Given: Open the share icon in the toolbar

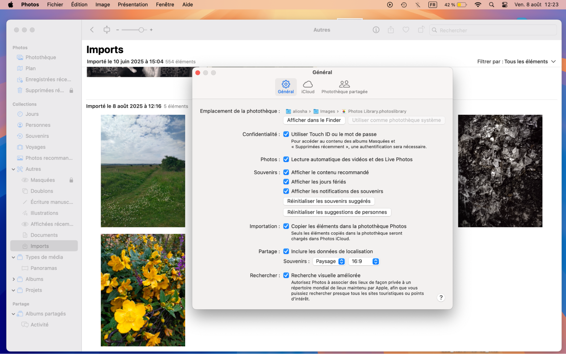Looking at the screenshot, I should point(391,30).
